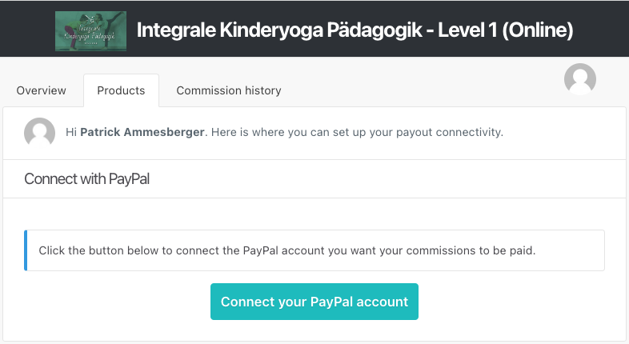Click the blue accent bar on the notice
The height and width of the screenshot is (344, 629).
point(26,250)
